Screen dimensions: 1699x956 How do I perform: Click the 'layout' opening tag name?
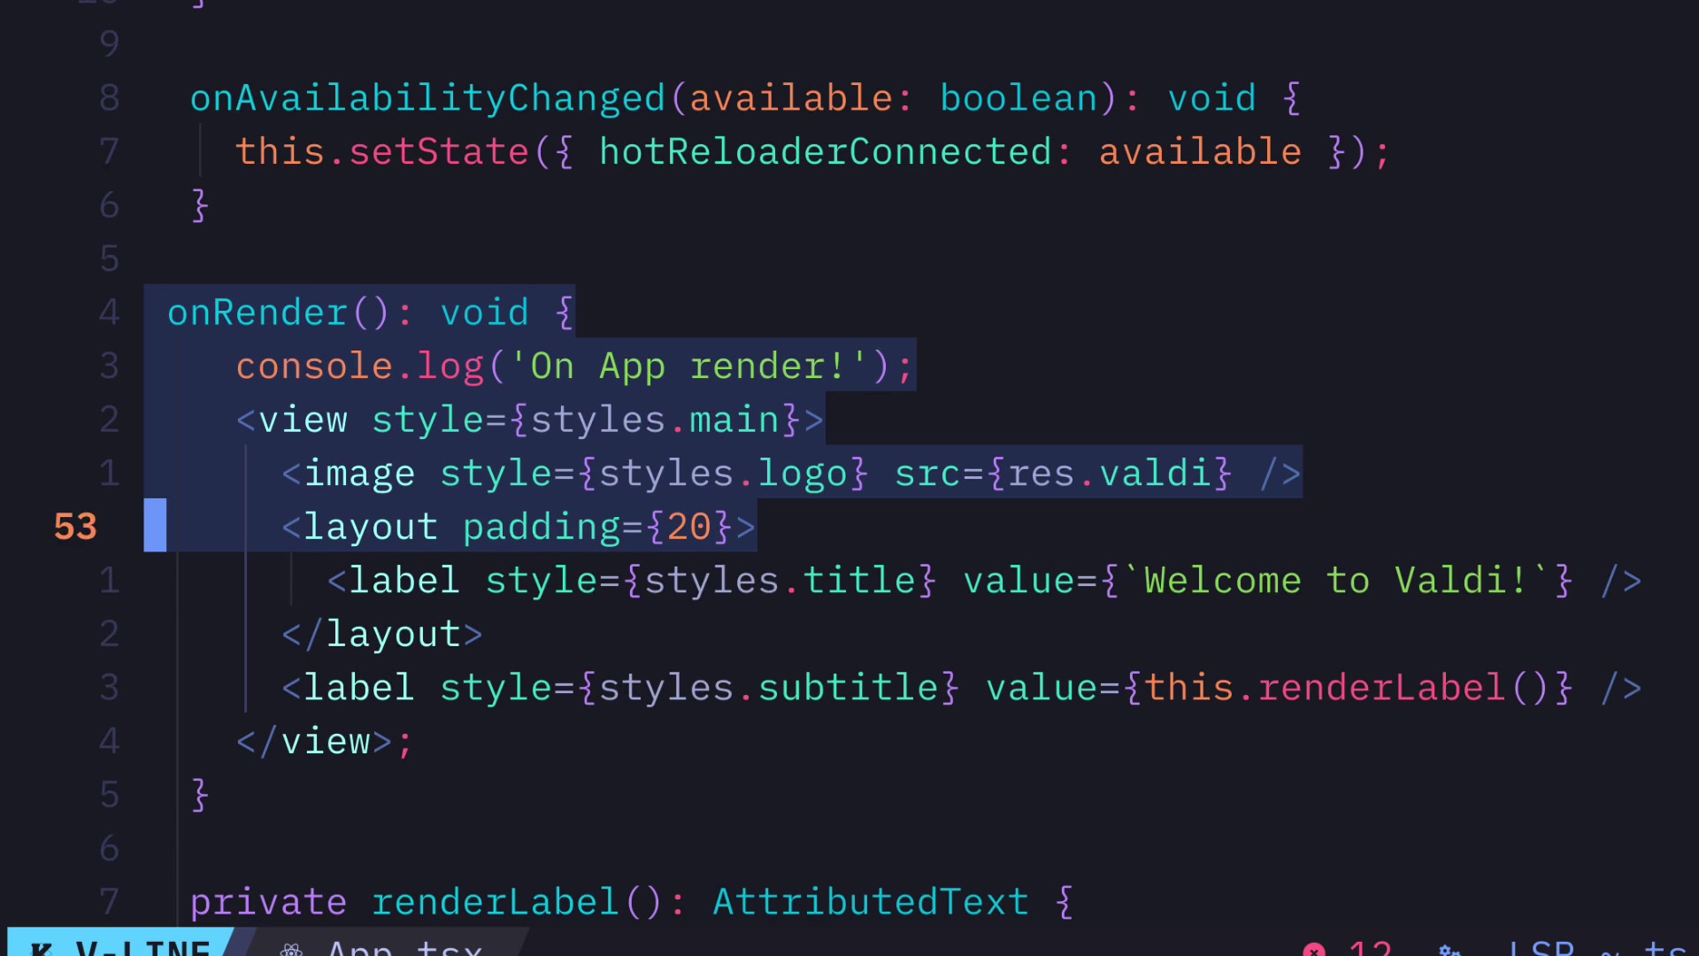coord(371,528)
